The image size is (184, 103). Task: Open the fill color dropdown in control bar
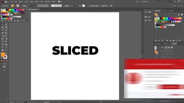click(x=15, y=6)
